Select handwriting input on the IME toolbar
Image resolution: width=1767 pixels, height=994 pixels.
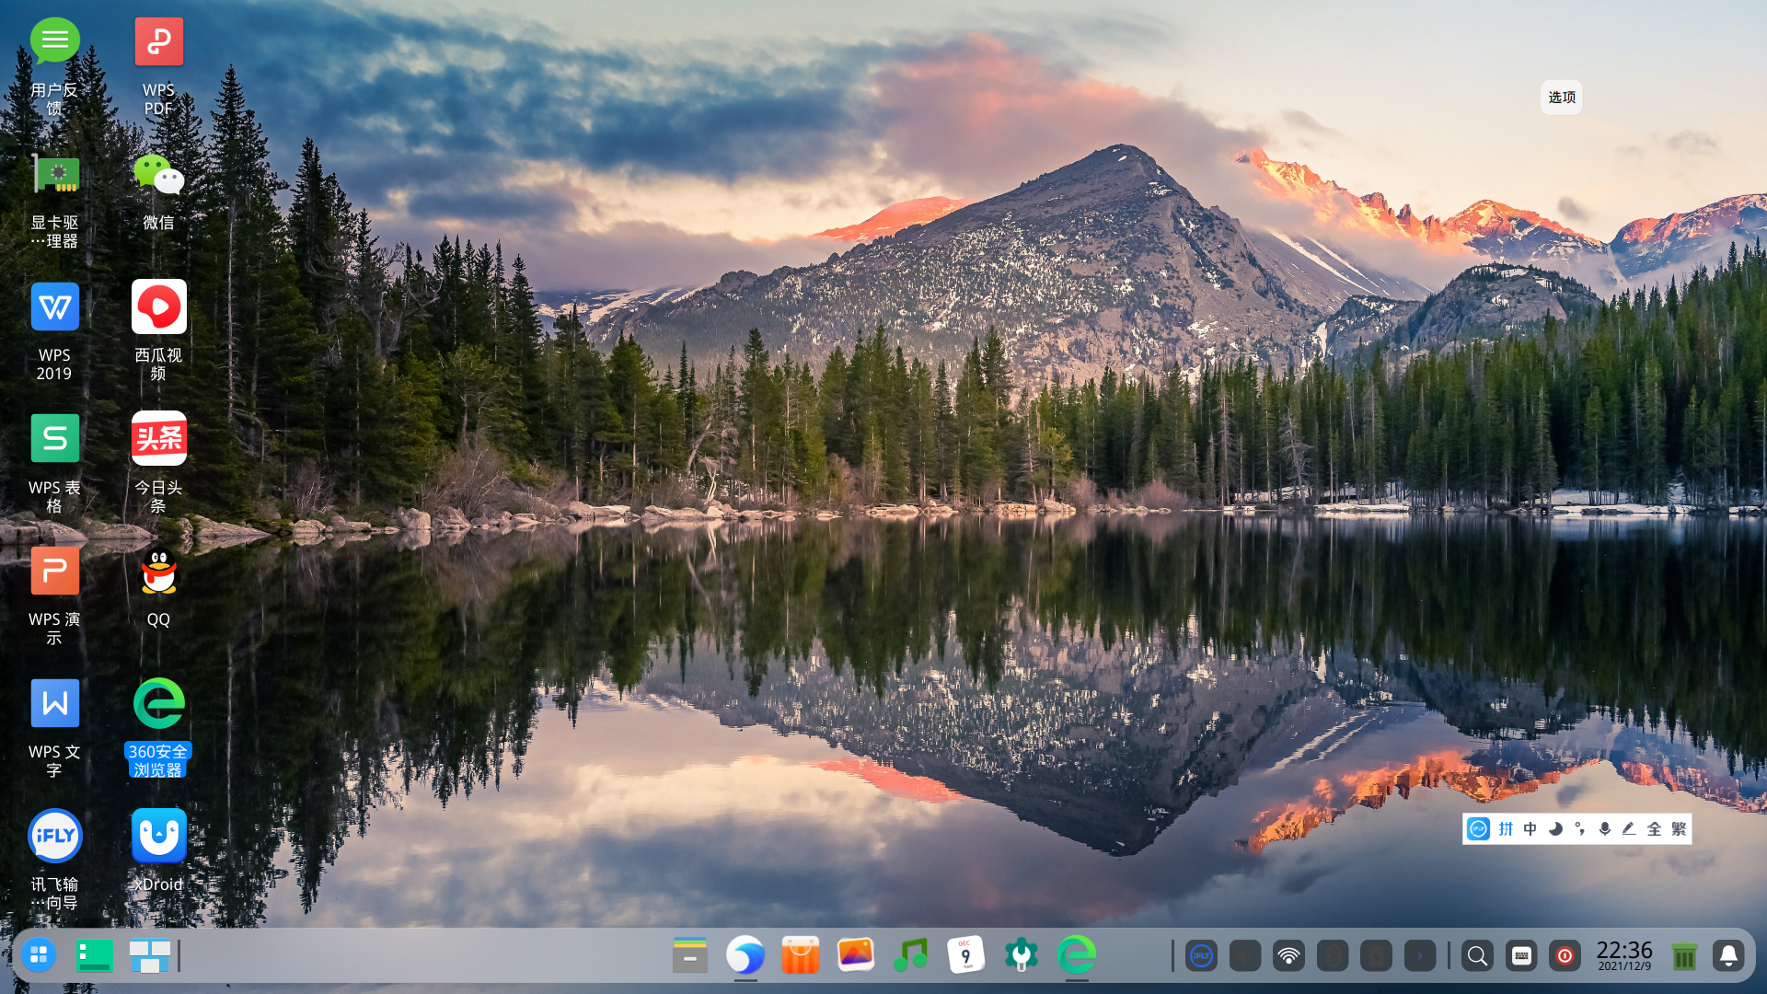pos(1629,828)
